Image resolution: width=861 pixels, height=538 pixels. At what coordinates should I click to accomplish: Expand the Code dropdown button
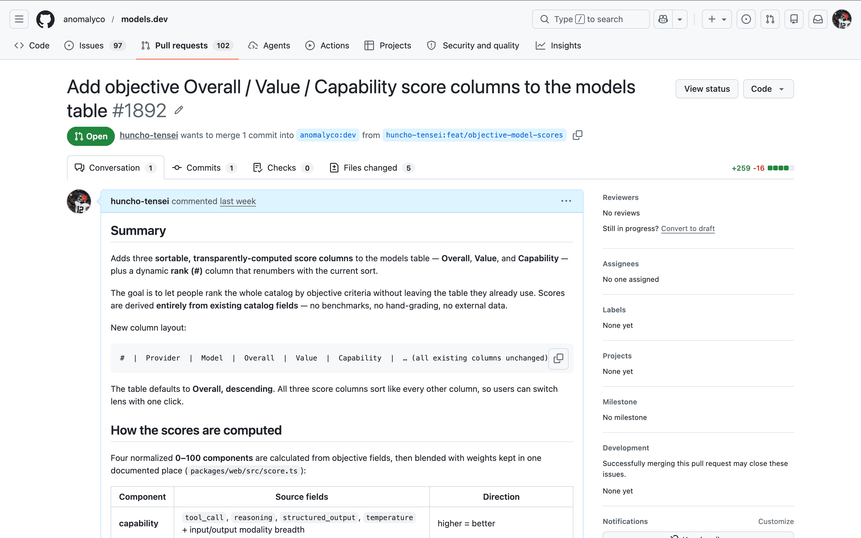click(x=768, y=89)
